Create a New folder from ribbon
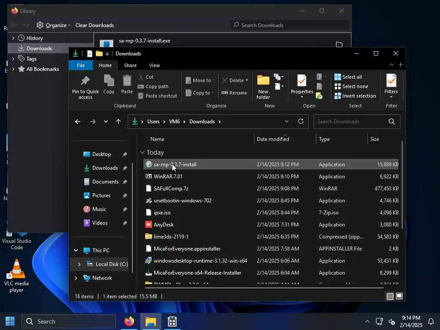 pyautogui.click(x=263, y=87)
